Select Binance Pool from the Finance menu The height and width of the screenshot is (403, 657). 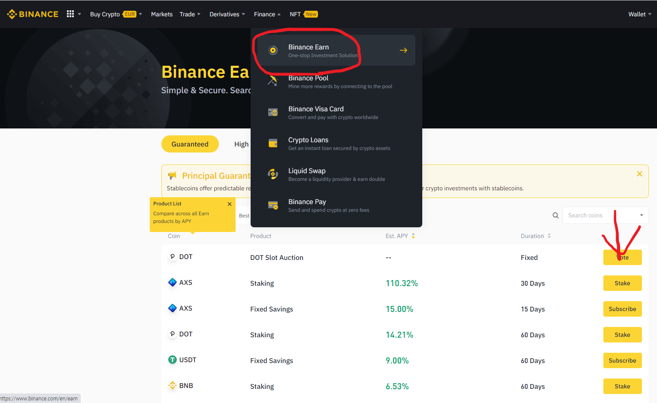pos(336,81)
